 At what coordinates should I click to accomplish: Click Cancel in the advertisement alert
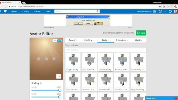88,23
